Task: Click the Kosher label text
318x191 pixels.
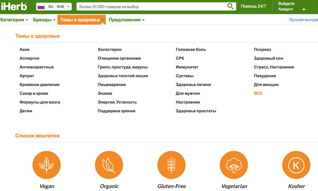Action: pos(297,186)
